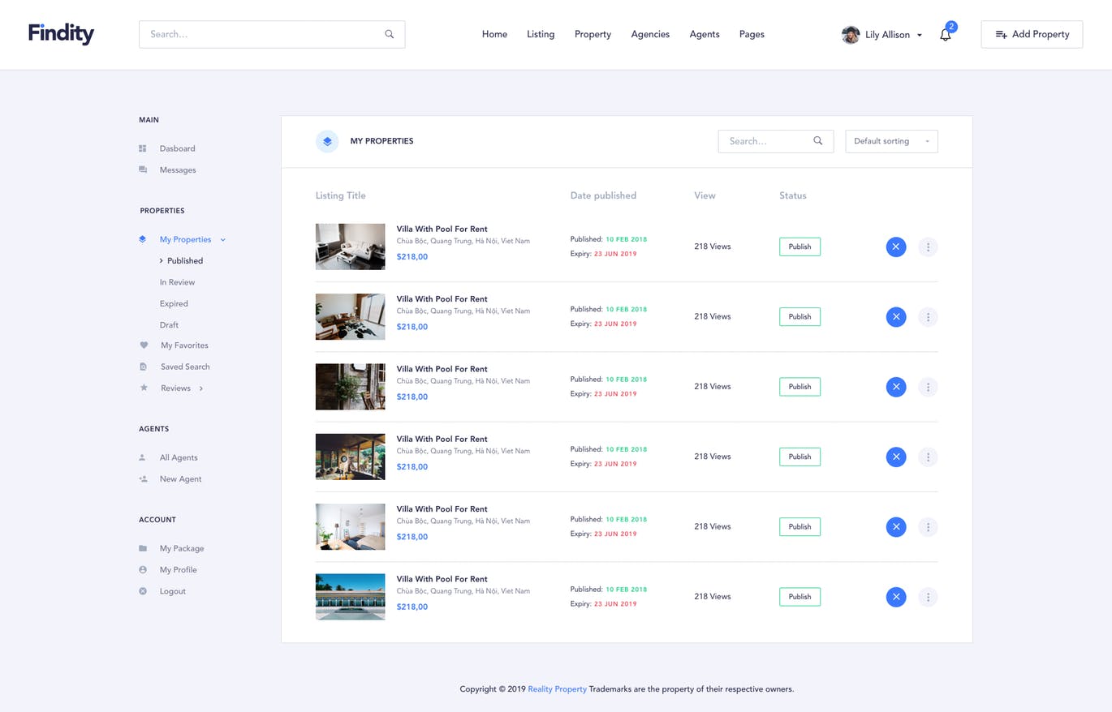The width and height of the screenshot is (1112, 712).
Task: Click the New Agent sidebar icon
Action: [144, 478]
